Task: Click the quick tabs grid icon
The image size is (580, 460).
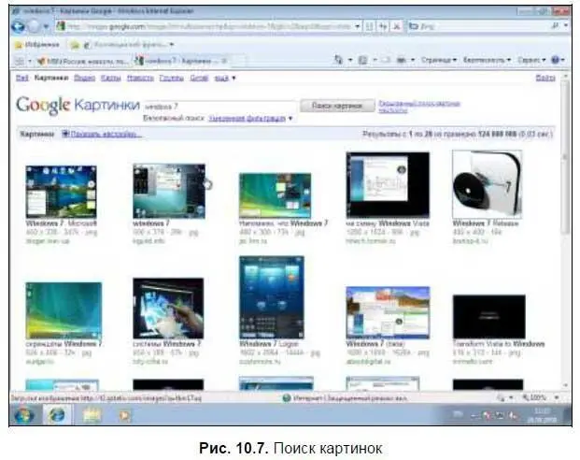Action: click(x=20, y=61)
